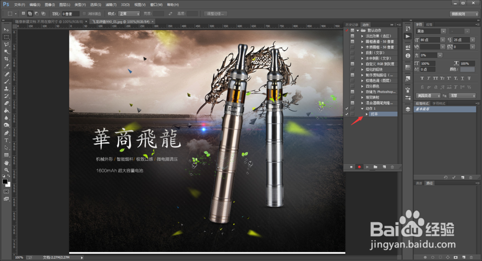482x261 pixels.
Task: Open the 图像(I) menu
Action: 50,5
